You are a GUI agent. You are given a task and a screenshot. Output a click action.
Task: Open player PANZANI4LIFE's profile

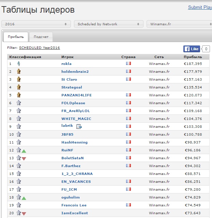[77, 95]
